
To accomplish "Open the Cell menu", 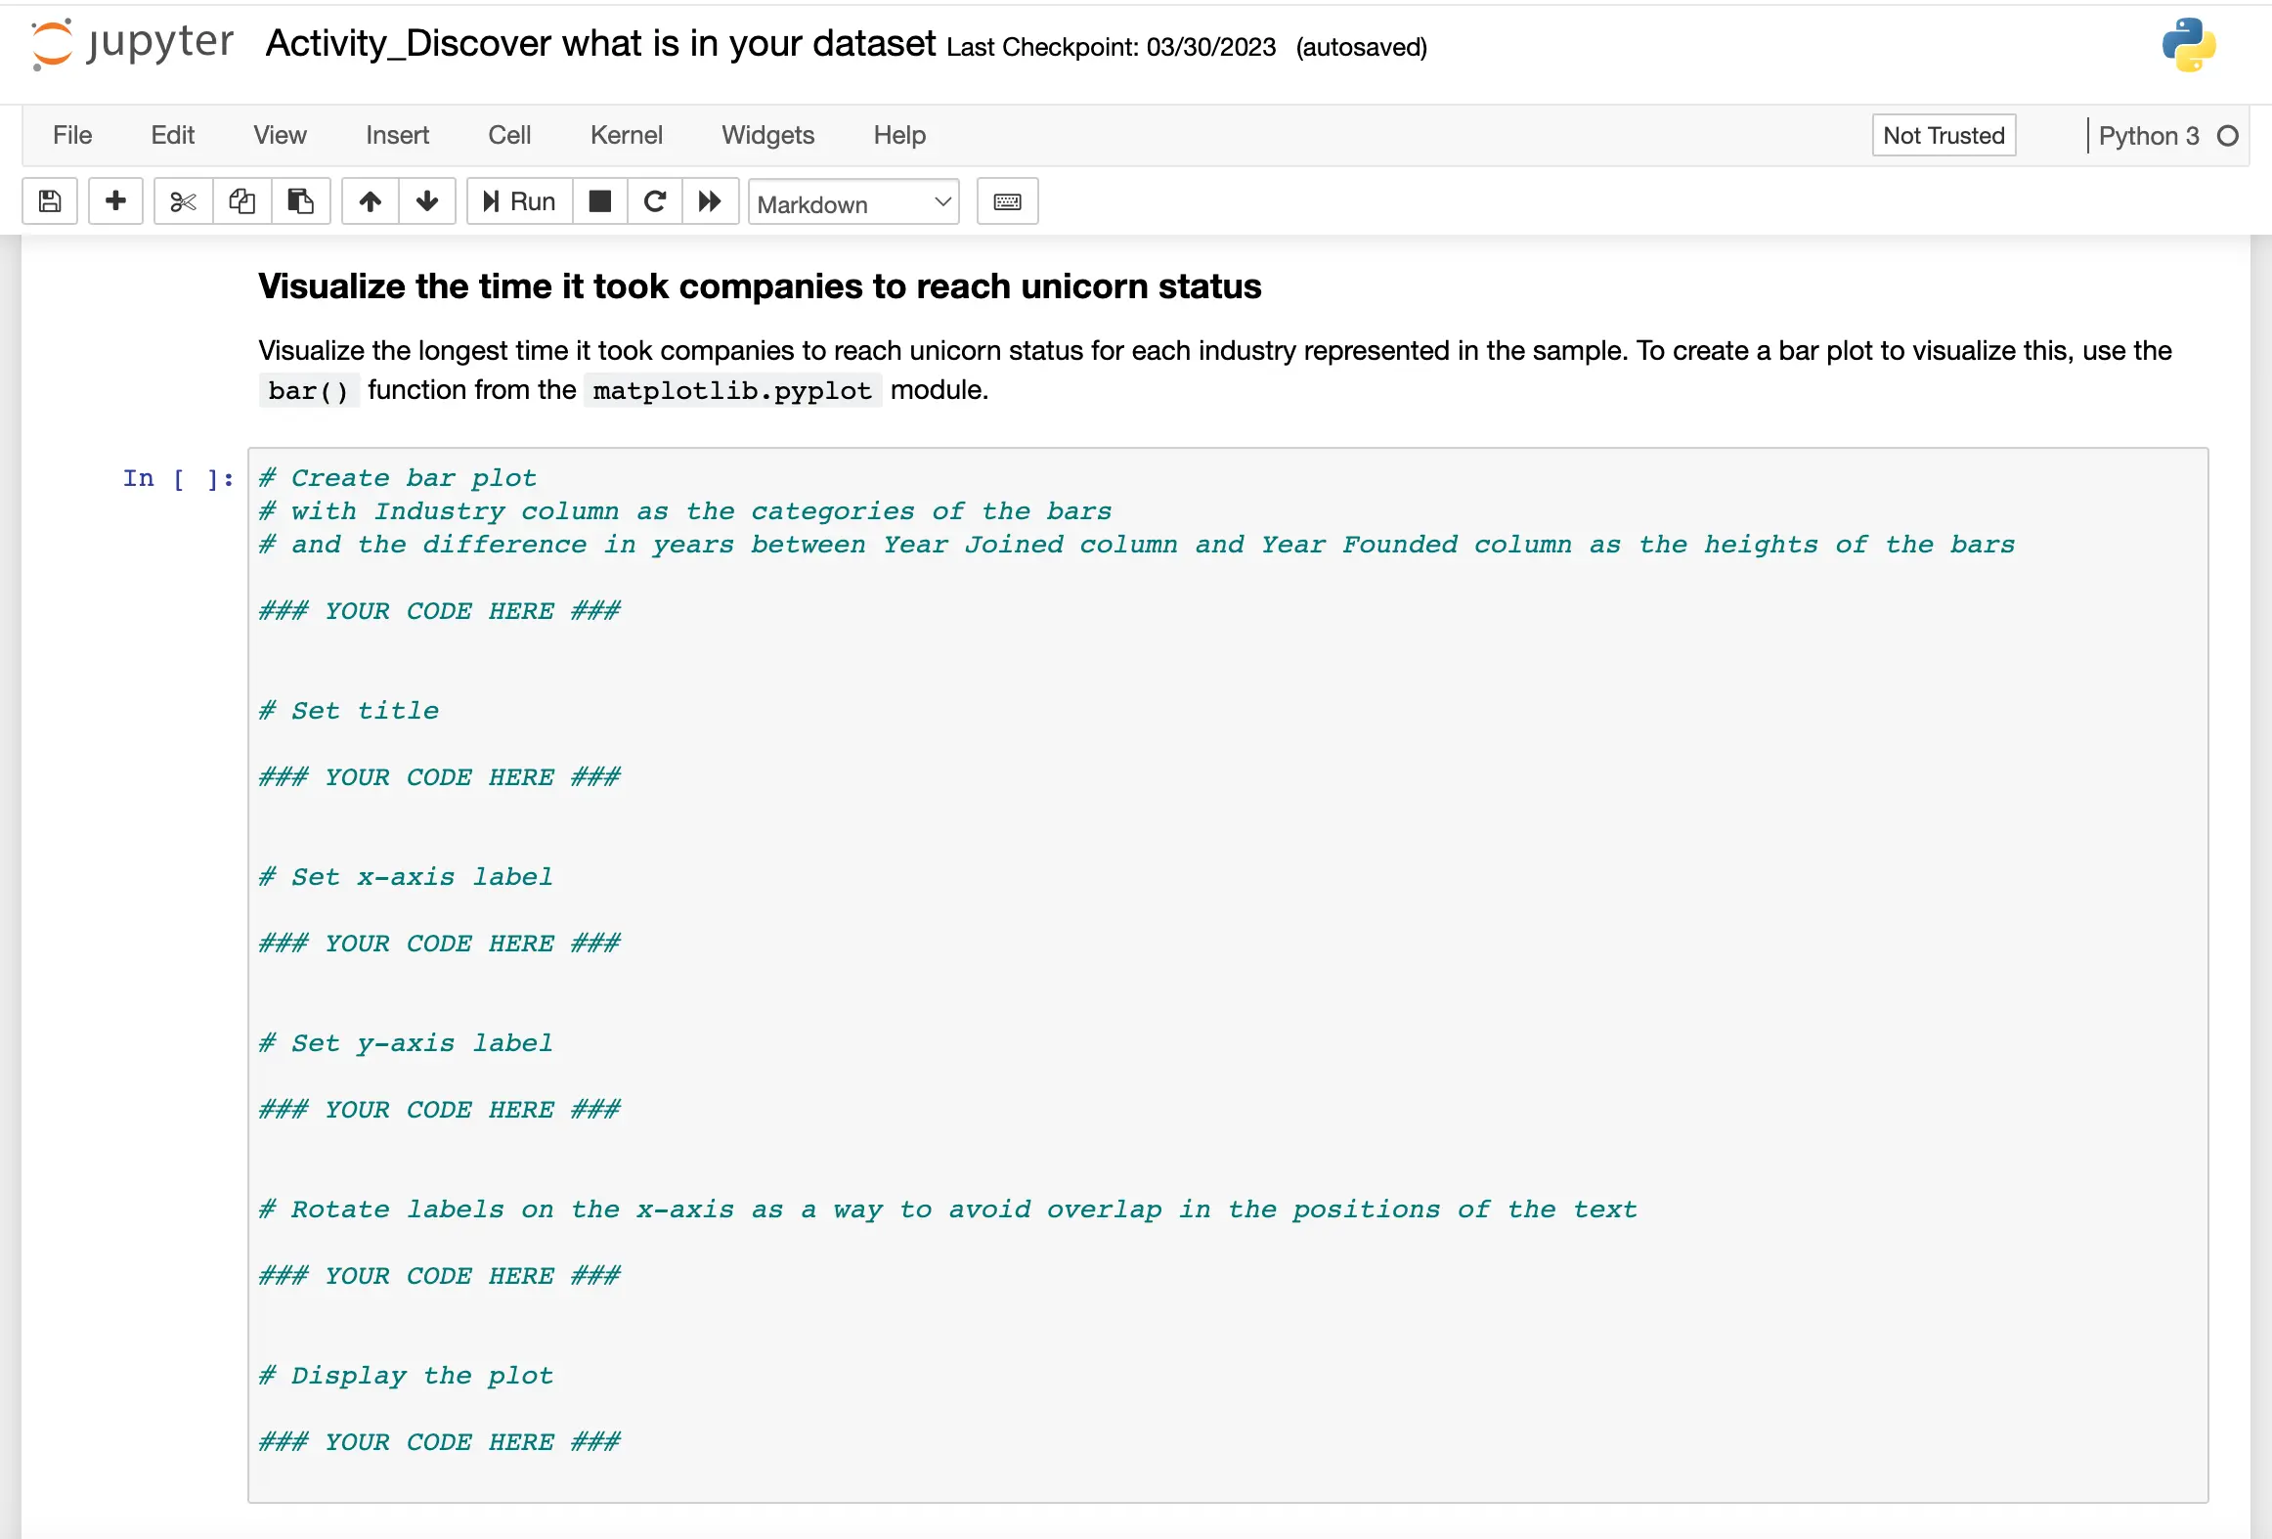I will pyautogui.click(x=509, y=135).
